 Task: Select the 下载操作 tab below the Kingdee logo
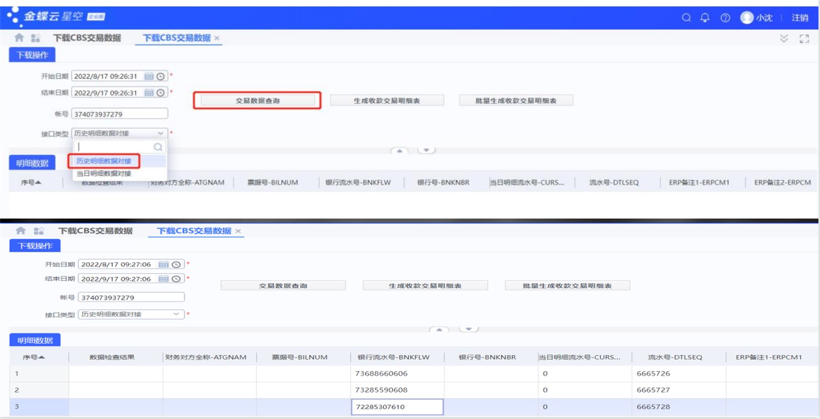pyautogui.click(x=33, y=55)
